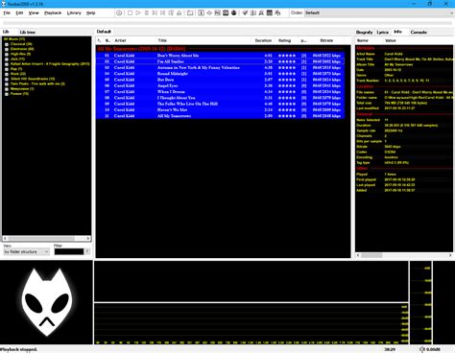
Task: Open the 'by folder structure' View dropdown
Action: tap(26, 252)
